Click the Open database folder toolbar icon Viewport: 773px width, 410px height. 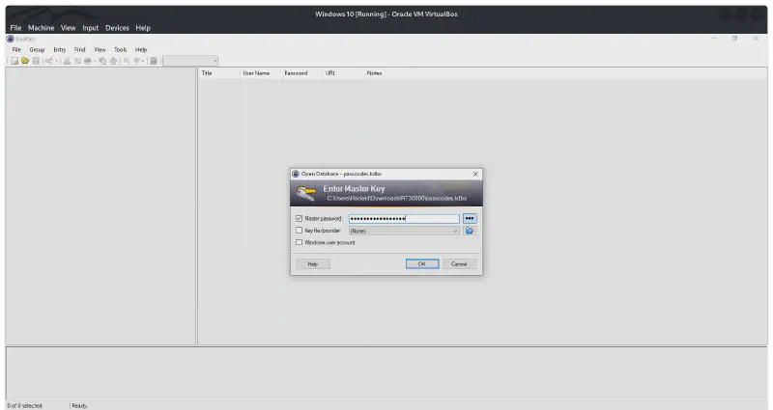pos(25,61)
